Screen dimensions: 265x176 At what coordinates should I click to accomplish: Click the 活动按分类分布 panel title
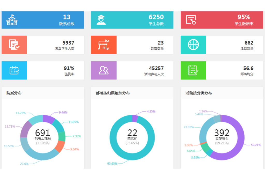tap(198, 93)
